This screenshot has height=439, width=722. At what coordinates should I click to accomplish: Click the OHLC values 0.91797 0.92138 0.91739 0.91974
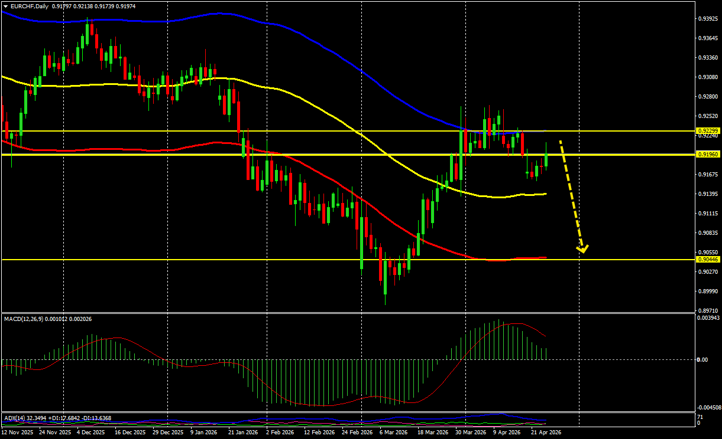tap(93, 6)
